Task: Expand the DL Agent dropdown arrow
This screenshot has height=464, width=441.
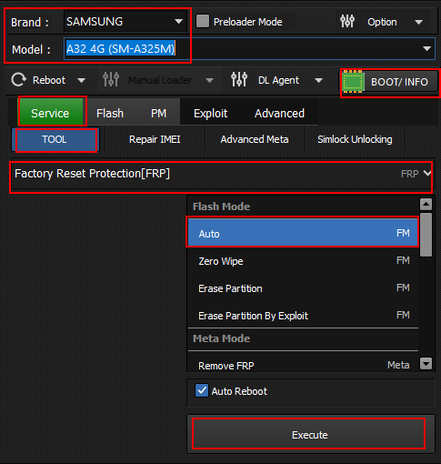Action: pos(318,80)
